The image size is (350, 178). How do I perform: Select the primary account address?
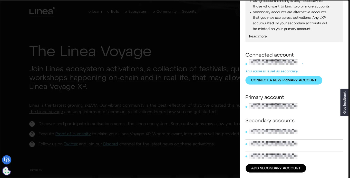(273, 106)
